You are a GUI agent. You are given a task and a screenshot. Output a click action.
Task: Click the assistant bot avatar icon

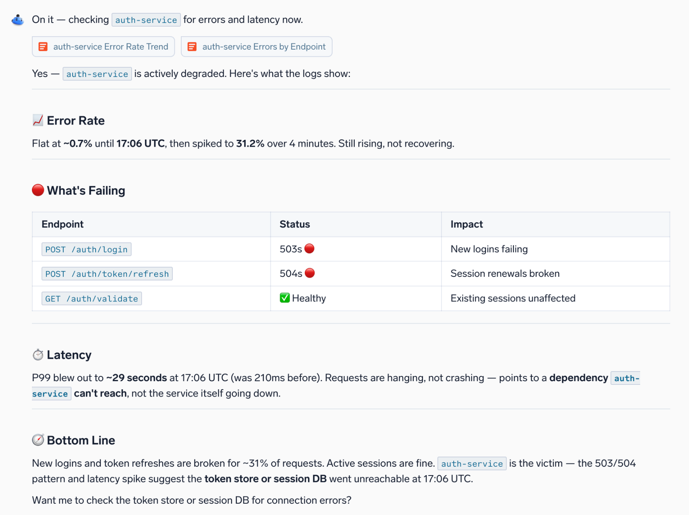pos(18,19)
